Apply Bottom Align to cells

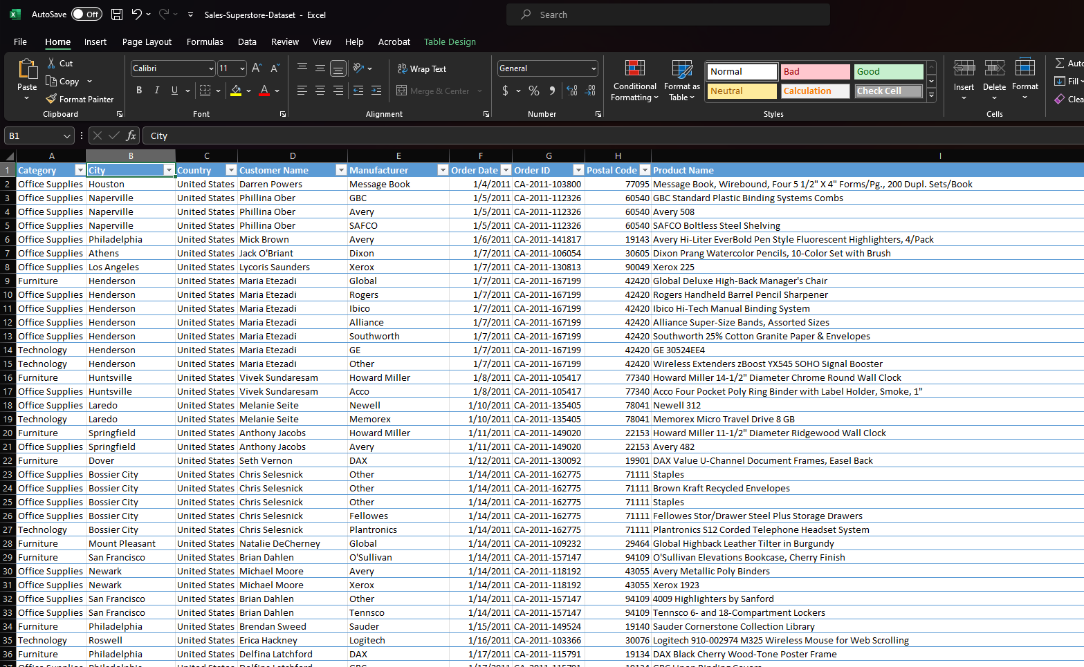click(x=338, y=68)
